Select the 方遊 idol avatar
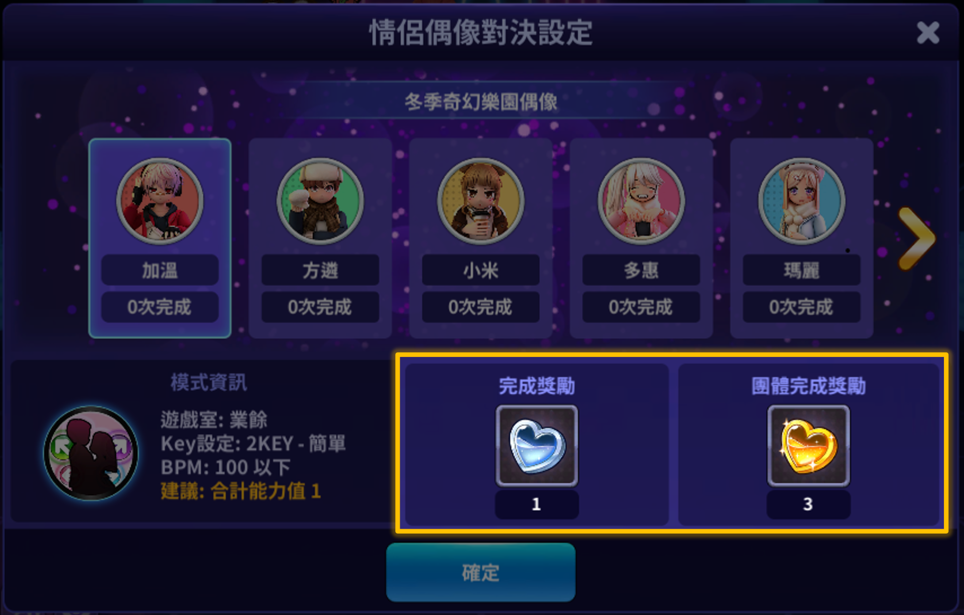Viewport: 964px width, 615px height. (x=320, y=201)
